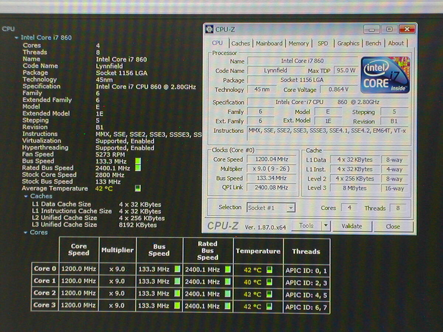Collapse the Caches section

click(x=26, y=197)
